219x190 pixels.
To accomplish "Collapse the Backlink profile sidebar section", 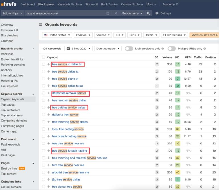I will click(x=33, y=49).
